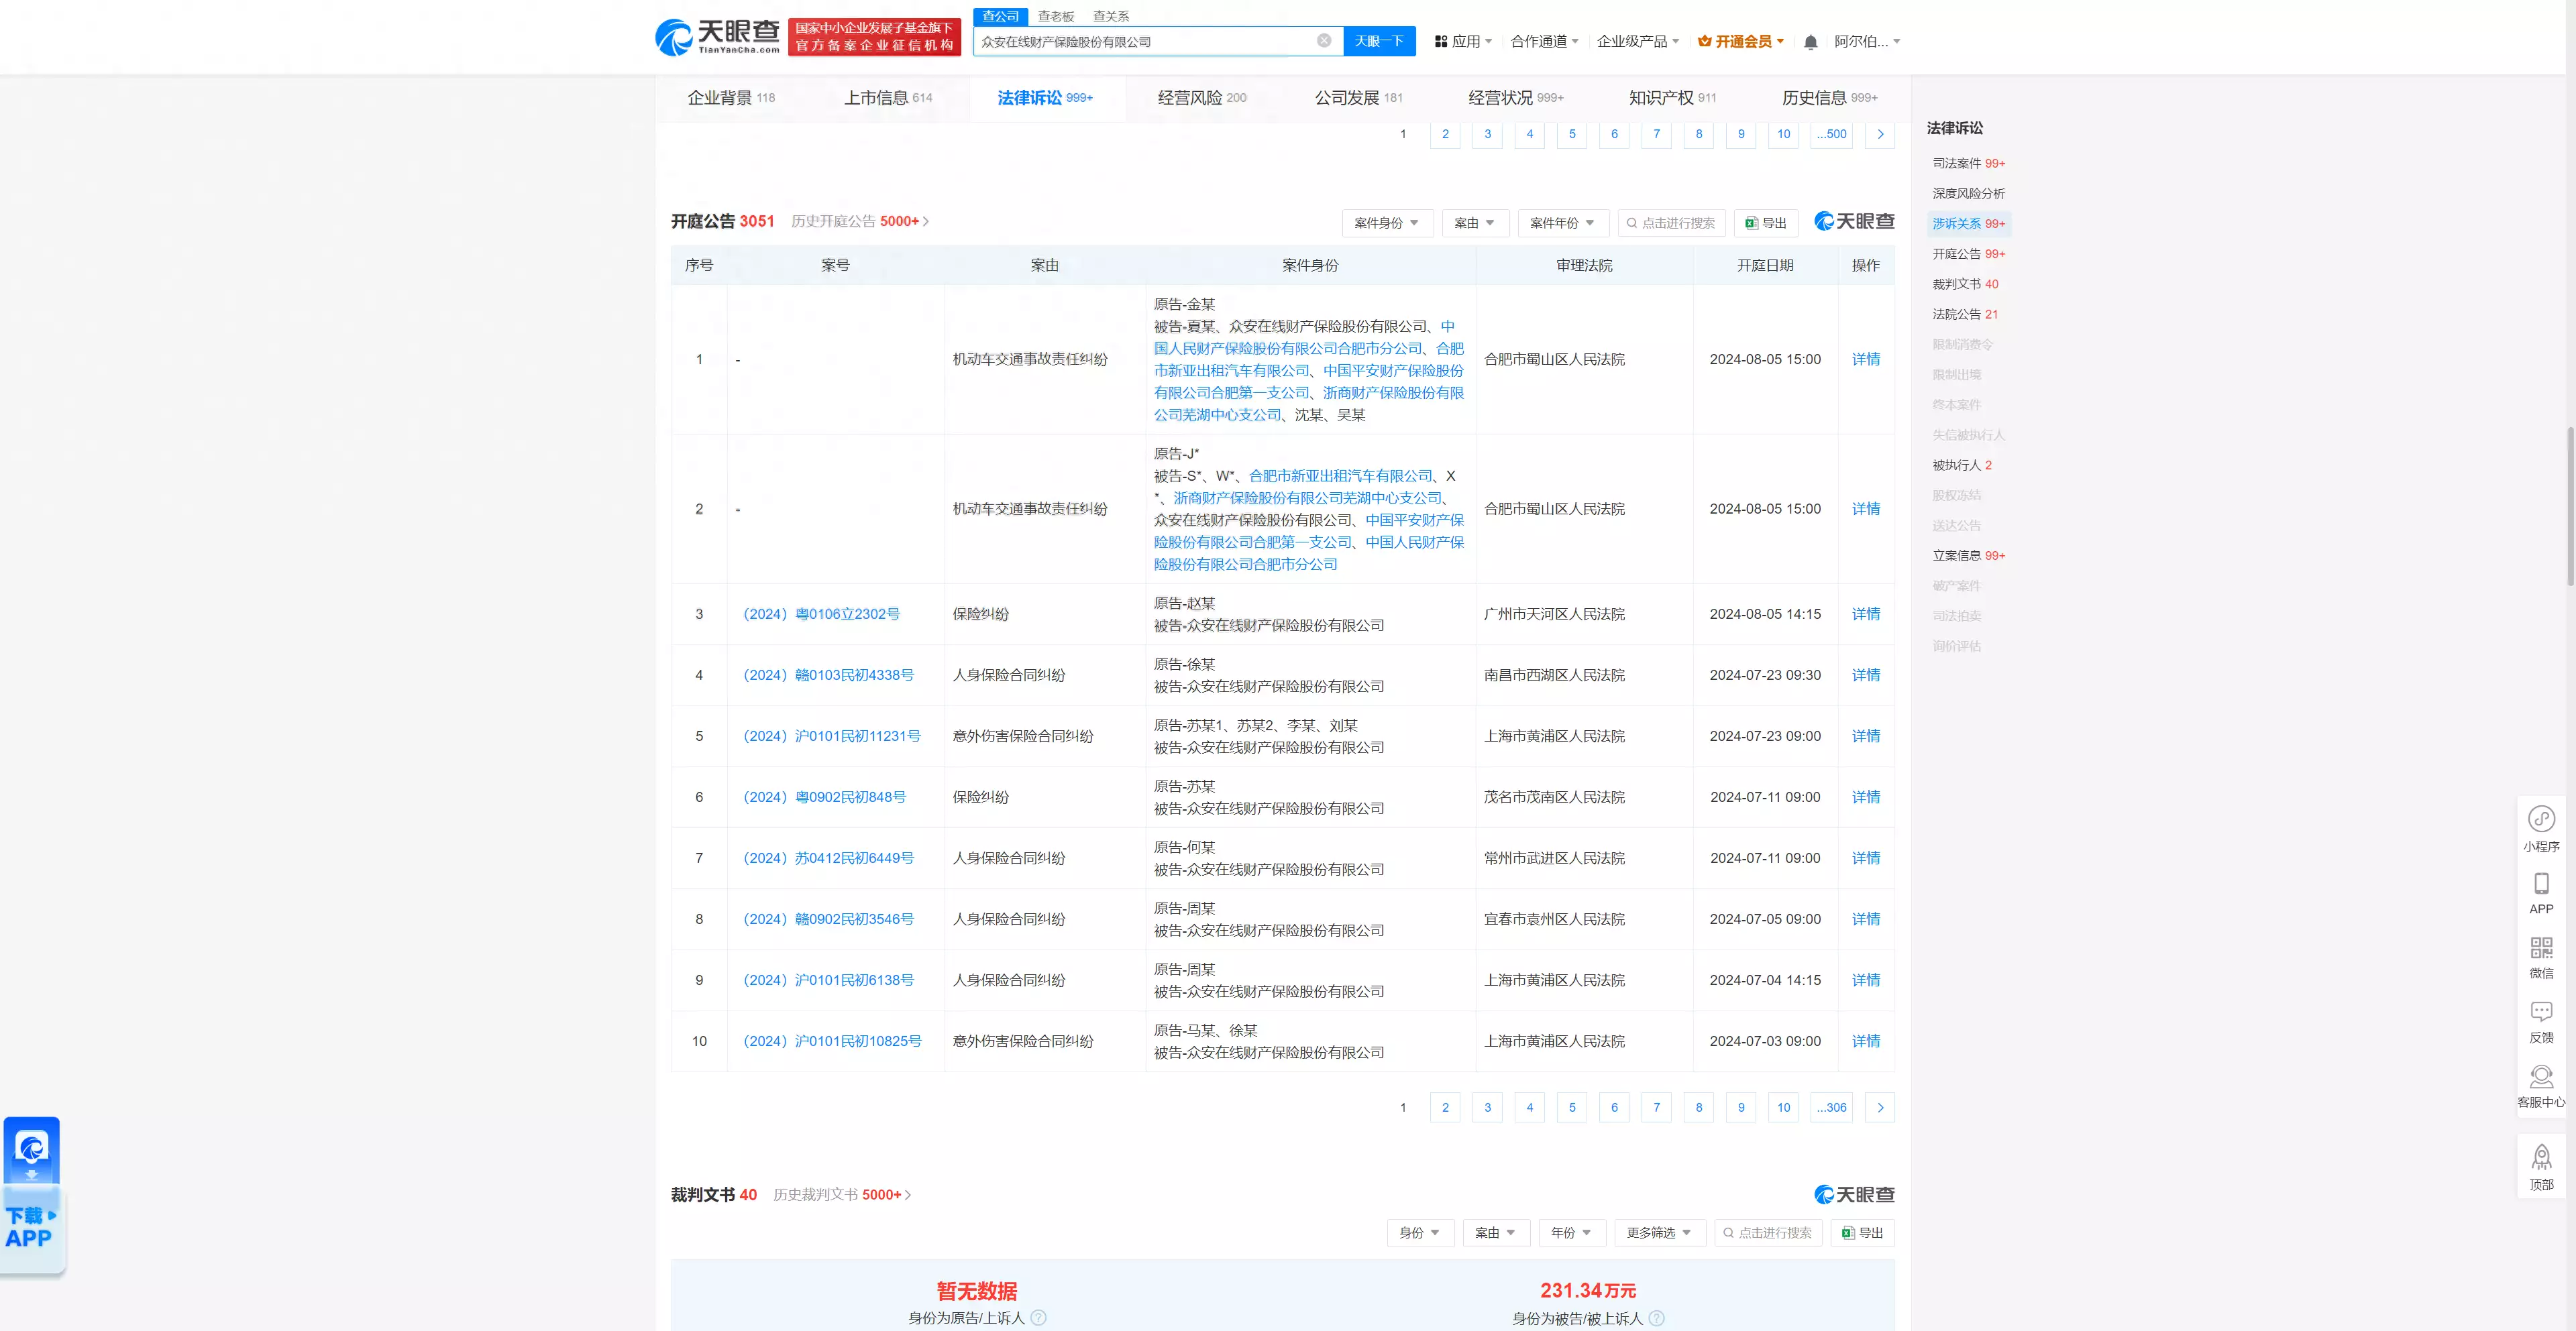Open case (2024)粤0106立2302号
This screenshot has width=2576, height=1331.
click(x=821, y=614)
